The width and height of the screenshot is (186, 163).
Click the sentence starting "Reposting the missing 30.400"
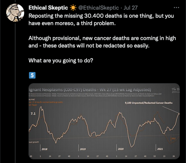(101, 20)
